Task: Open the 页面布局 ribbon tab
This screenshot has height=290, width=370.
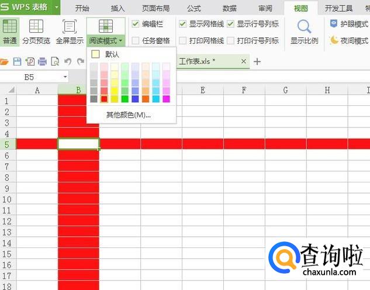Action: point(155,9)
